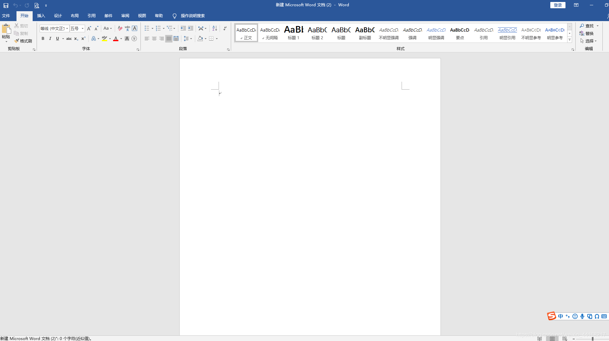Open the Find (查找) tool
The width and height of the screenshot is (609, 341).
click(589, 26)
